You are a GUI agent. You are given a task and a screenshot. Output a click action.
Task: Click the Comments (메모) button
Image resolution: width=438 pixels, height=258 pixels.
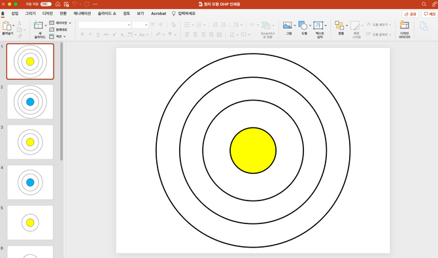point(430,14)
